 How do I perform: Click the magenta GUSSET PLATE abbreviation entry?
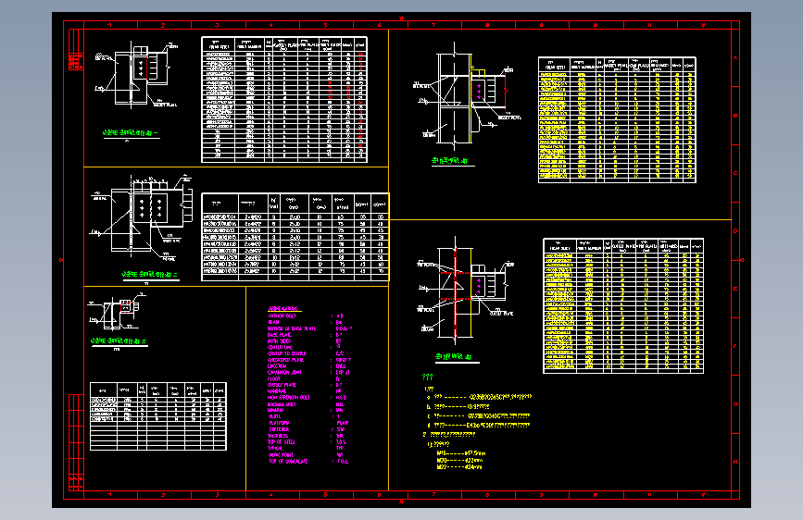[x=304, y=385]
